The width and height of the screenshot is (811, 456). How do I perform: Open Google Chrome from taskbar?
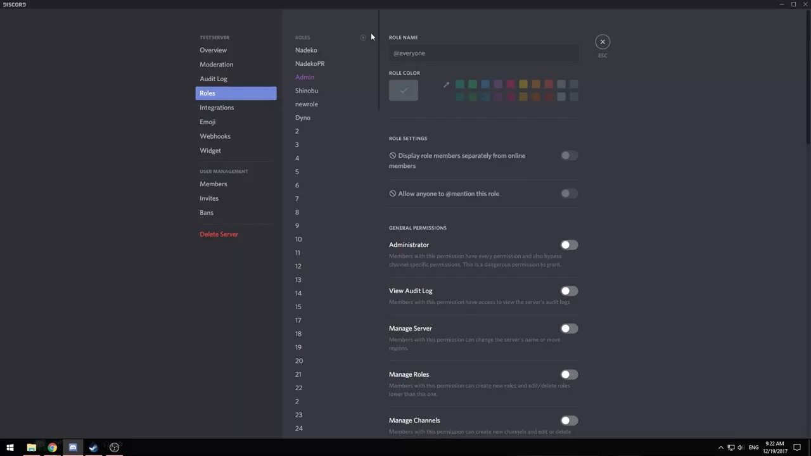tap(52, 447)
